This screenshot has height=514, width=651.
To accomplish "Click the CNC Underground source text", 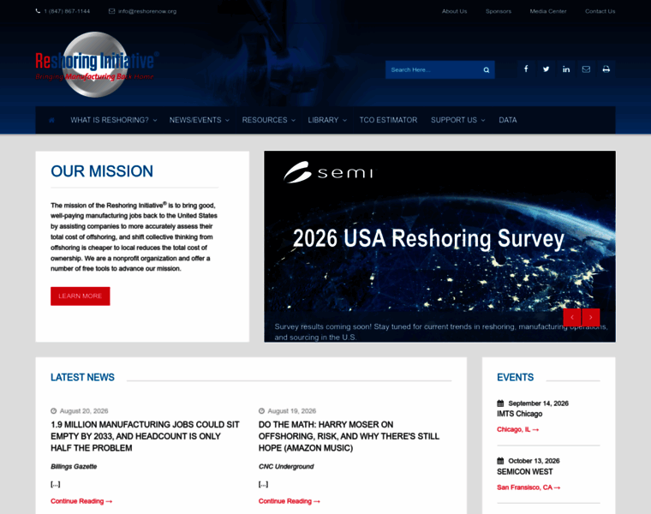I will (x=286, y=467).
